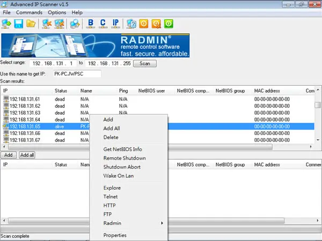Open the Commands menu

[x=29, y=12]
